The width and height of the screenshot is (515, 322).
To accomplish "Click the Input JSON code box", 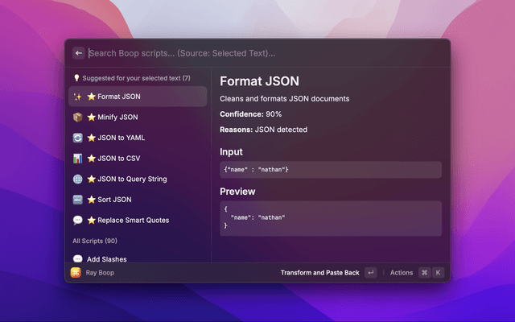I will tap(330, 170).
